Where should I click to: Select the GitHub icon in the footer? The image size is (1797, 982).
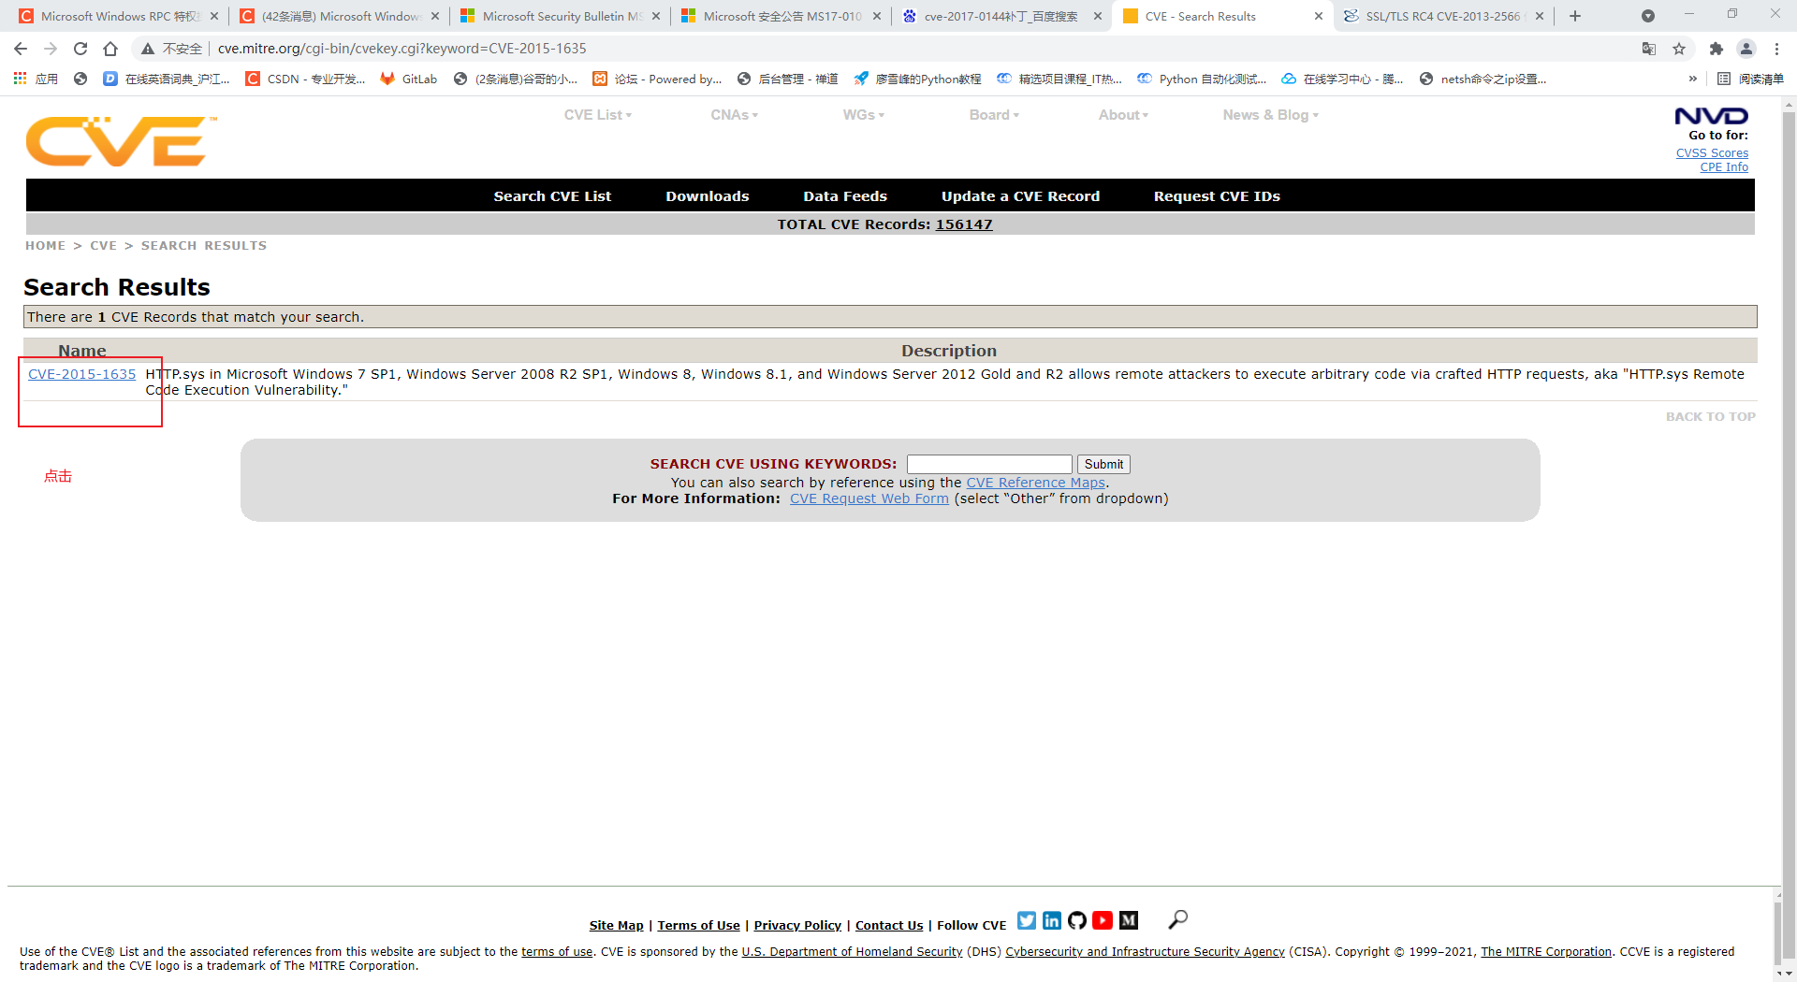pos(1076,920)
